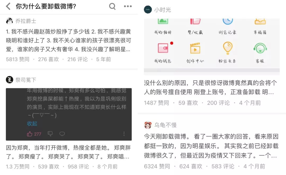Viewport: 286px width, 175px height.
Task: Tap the 我的相册 album icon
Action: 163,21
